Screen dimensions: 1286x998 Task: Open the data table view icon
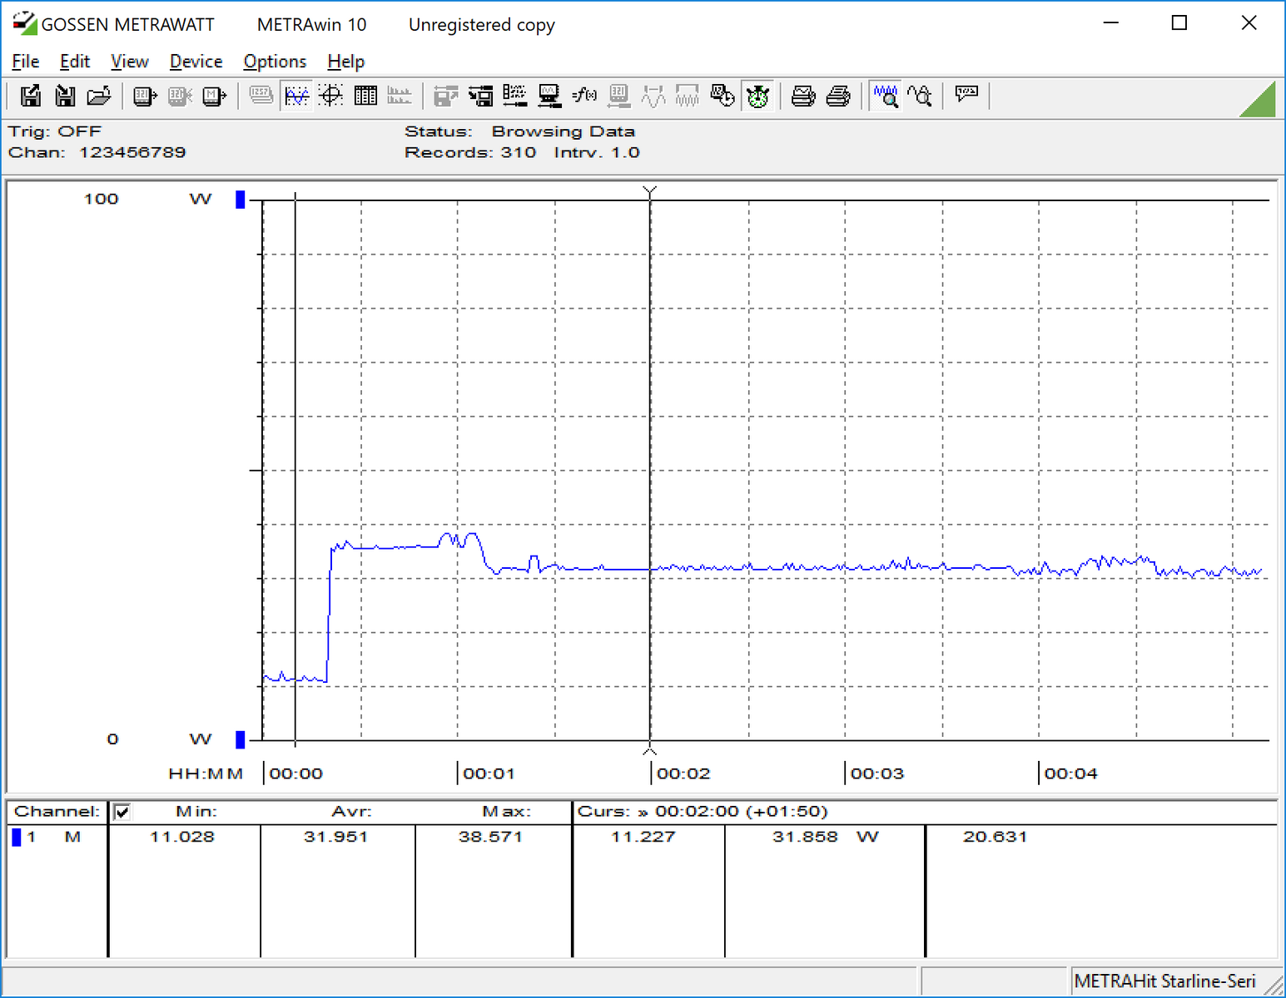[x=365, y=96]
